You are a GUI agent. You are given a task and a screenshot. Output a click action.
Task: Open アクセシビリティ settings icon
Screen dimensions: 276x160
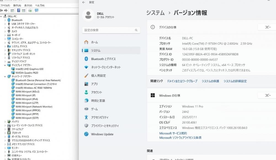[86, 117]
